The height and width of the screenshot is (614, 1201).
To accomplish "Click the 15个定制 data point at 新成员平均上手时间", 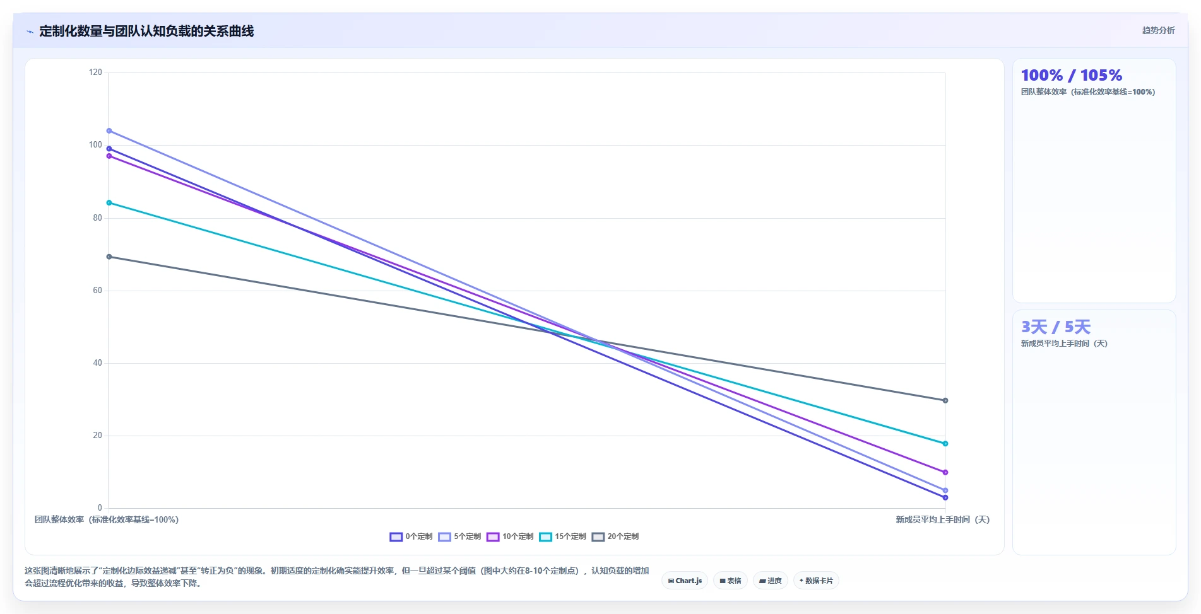I will [945, 444].
